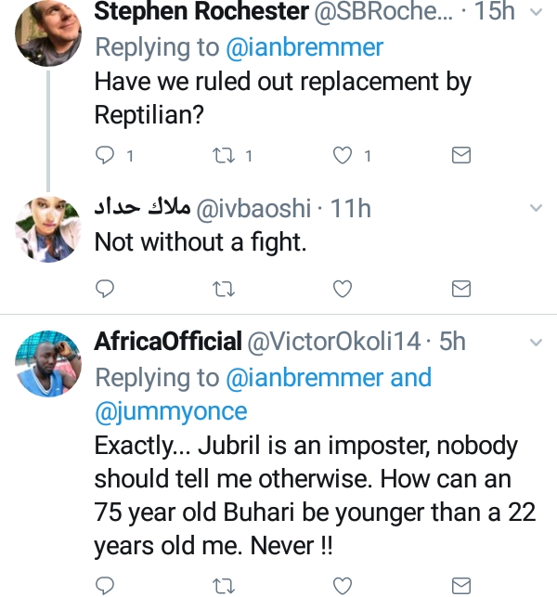The image size is (557, 597).
Task: Reply to AfricaOfficial's Jubril tweet
Action: click(106, 585)
